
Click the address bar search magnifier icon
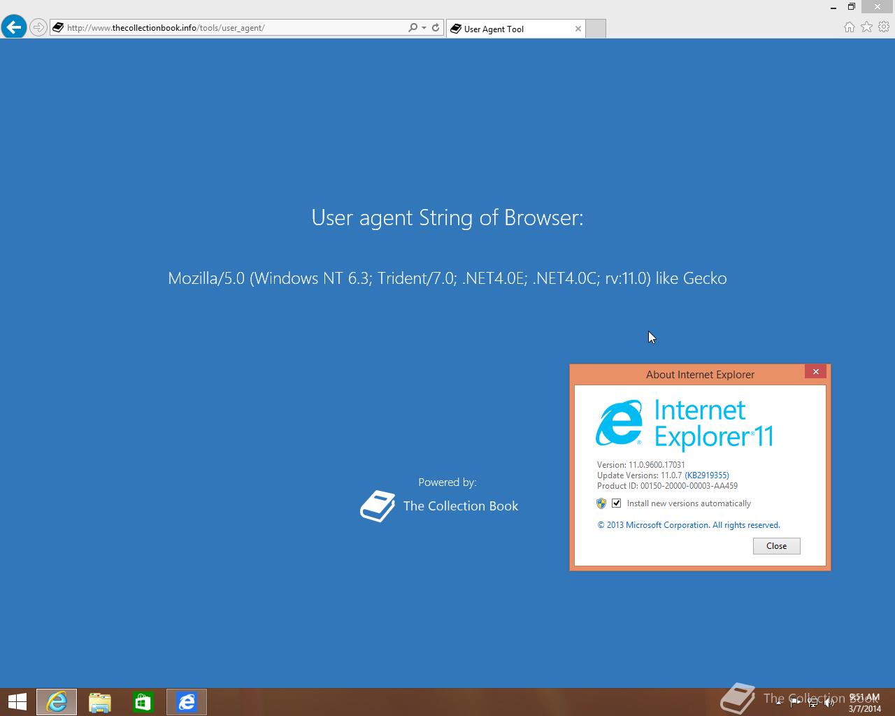click(413, 28)
